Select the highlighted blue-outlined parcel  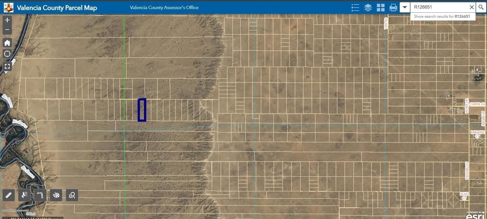(x=142, y=110)
